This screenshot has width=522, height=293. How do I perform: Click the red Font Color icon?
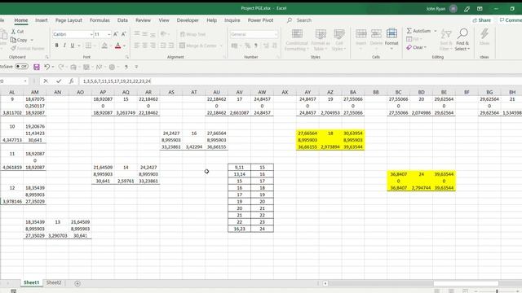(117, 46)
